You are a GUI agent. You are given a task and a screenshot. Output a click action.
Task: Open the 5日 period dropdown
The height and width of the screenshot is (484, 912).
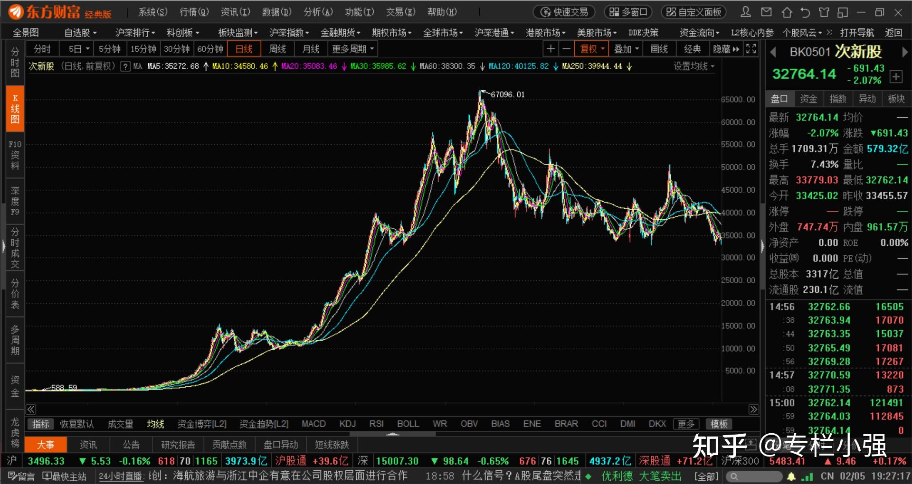[79, 49]
